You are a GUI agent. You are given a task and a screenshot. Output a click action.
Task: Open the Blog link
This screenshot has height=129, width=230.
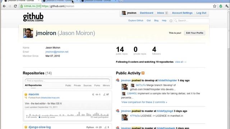tap(156, 20)
